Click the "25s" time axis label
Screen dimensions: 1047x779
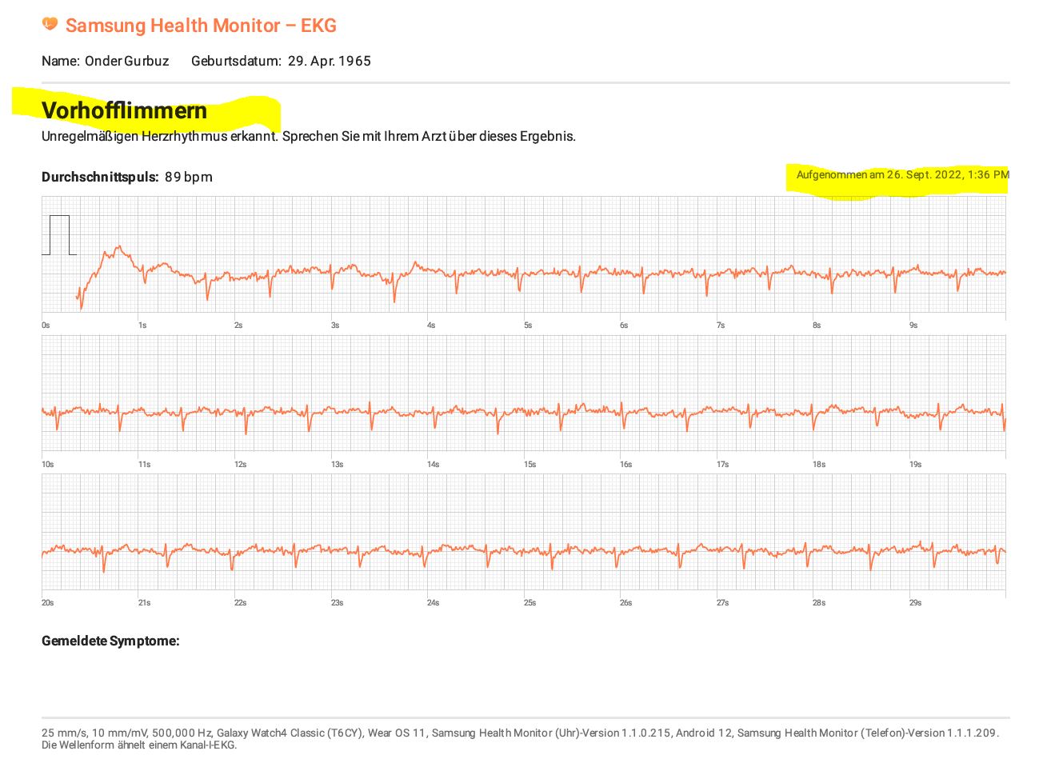tap(529, 602)
